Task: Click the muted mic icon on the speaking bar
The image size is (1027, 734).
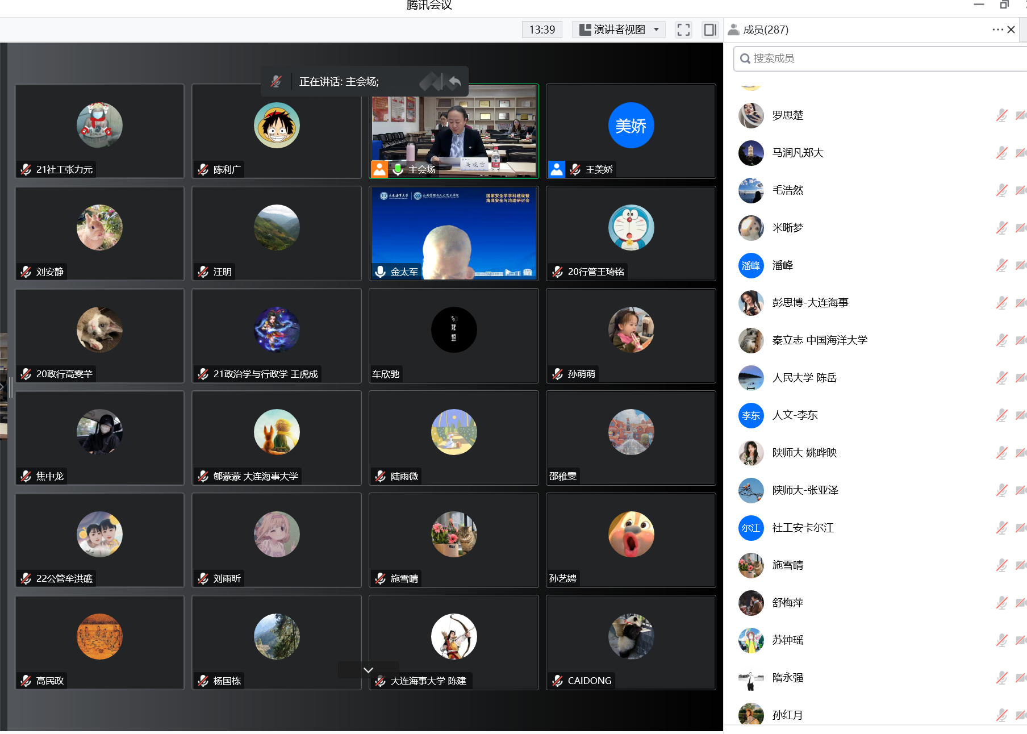Action: 276,82
